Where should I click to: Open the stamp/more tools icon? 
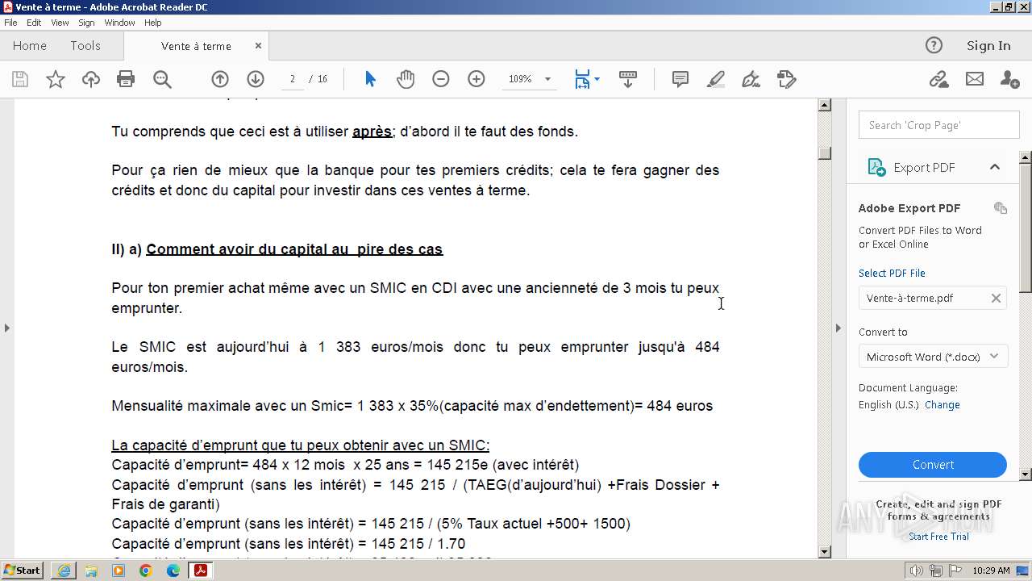[x=786, y=79]
